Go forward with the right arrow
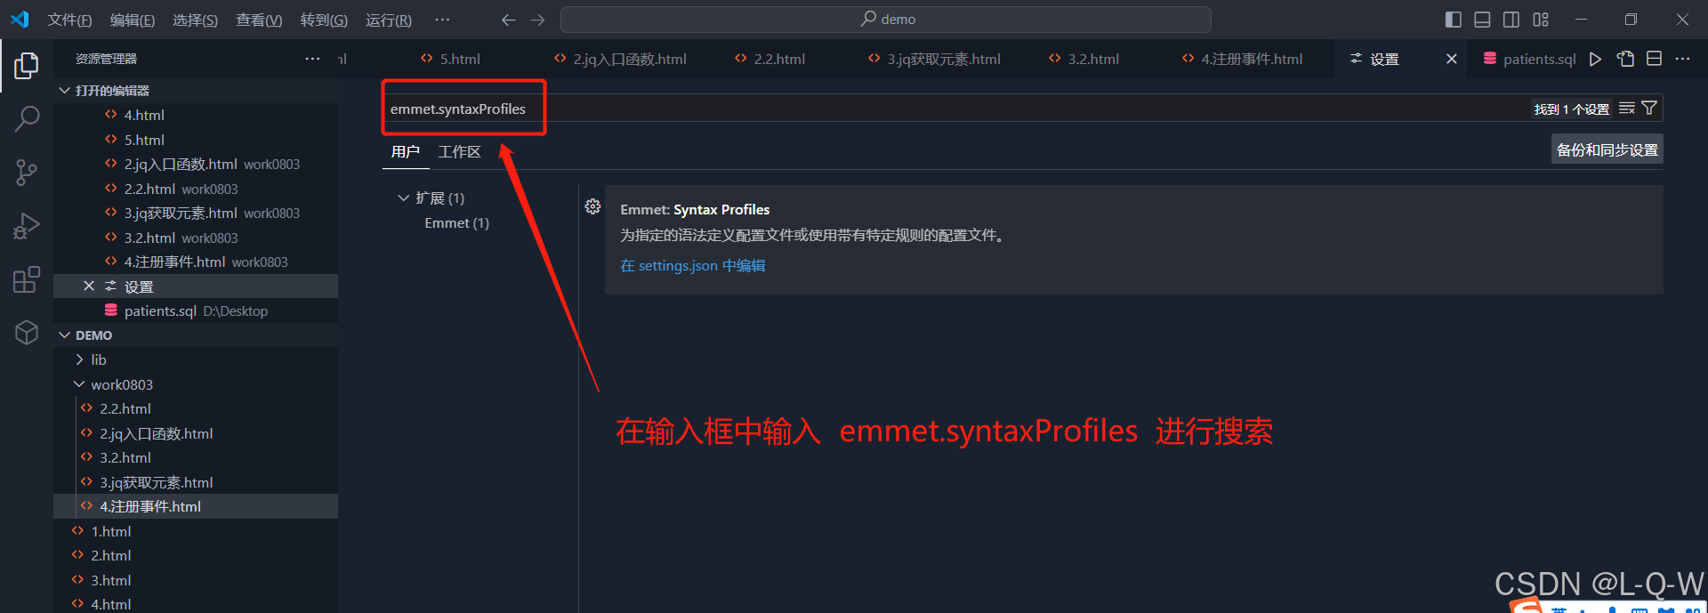 pos(538,20)
